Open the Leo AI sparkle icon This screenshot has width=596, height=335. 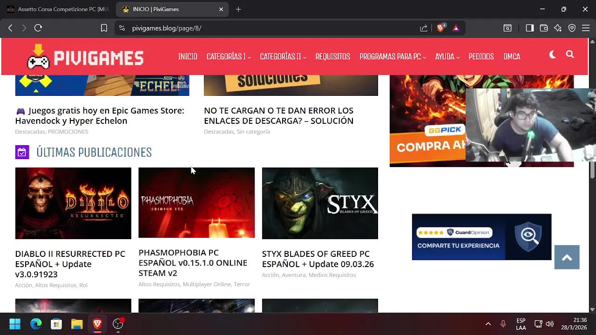point(558,28)
